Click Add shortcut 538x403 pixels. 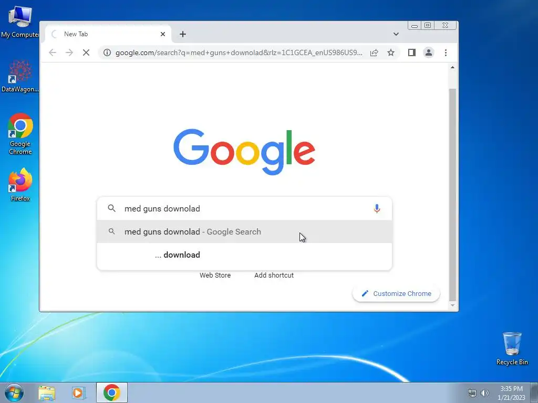click(x=274, y=275)
